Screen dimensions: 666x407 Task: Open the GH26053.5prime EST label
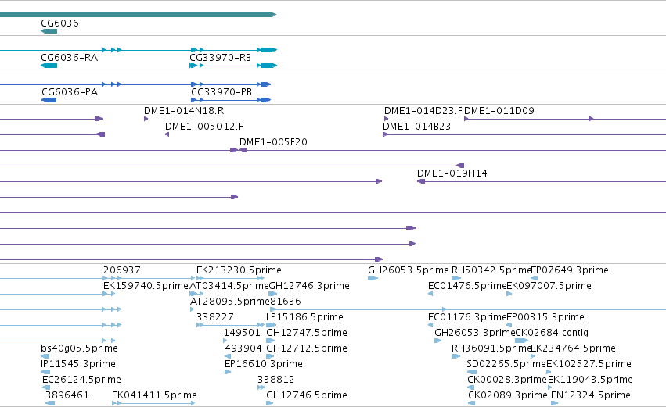[x=409, y=270]
